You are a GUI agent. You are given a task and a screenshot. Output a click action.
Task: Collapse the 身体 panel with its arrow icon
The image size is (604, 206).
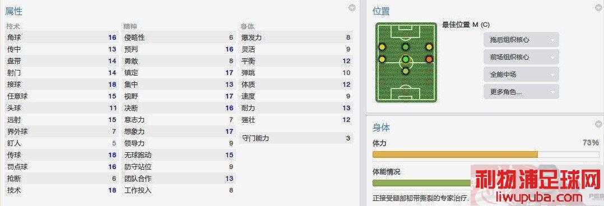(x=598, y=124)
